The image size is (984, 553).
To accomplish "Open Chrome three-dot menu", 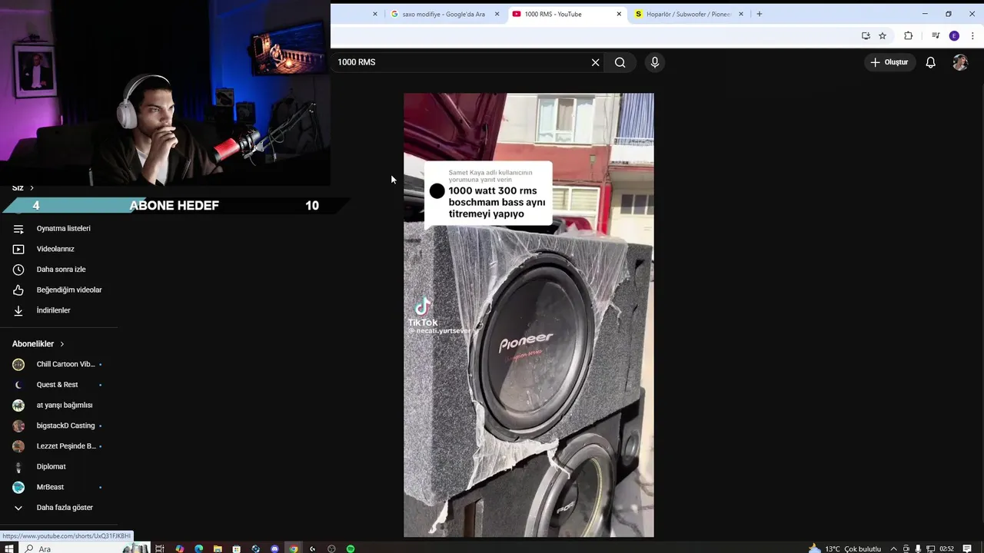I will coord(972,36).
